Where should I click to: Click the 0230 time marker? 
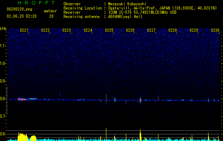(215, 30)
